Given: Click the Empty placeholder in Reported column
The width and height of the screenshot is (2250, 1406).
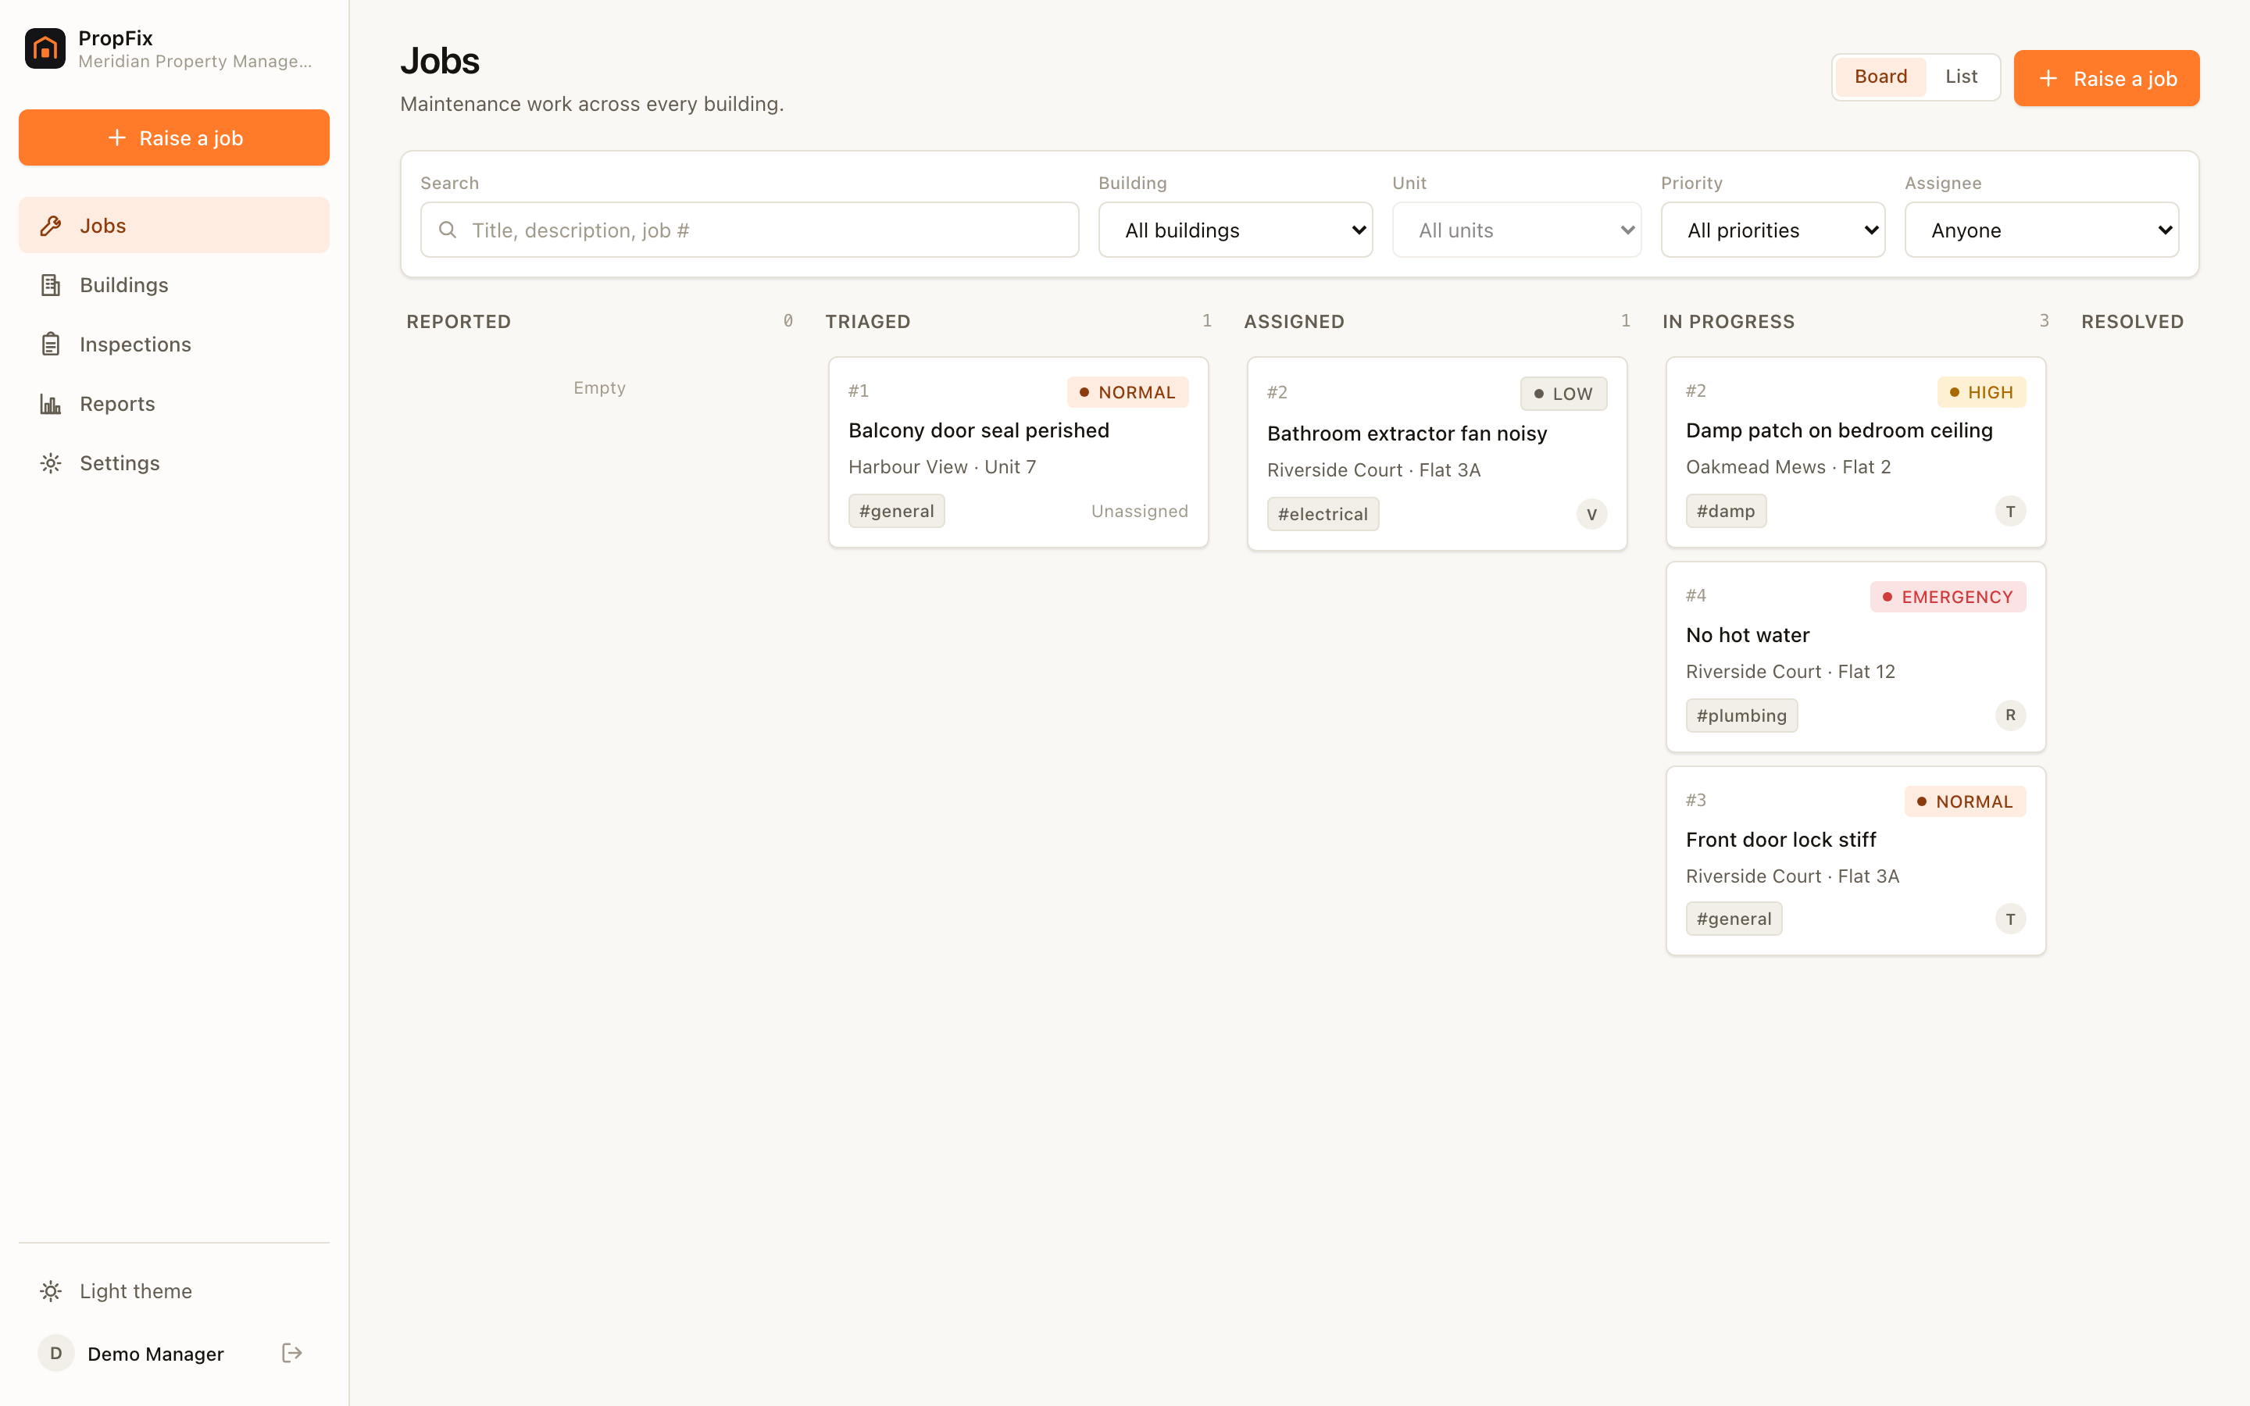Looking at the screenshot, I should (x=598, y=387).
